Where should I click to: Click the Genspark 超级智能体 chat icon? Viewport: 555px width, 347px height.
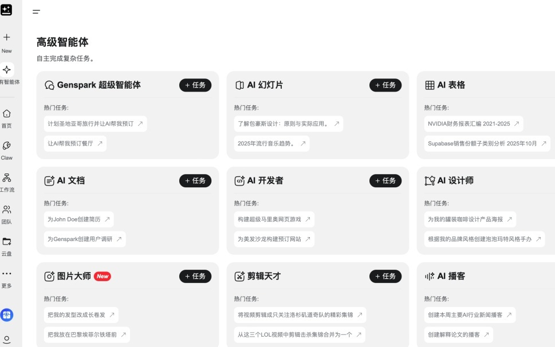coord(50,85)
